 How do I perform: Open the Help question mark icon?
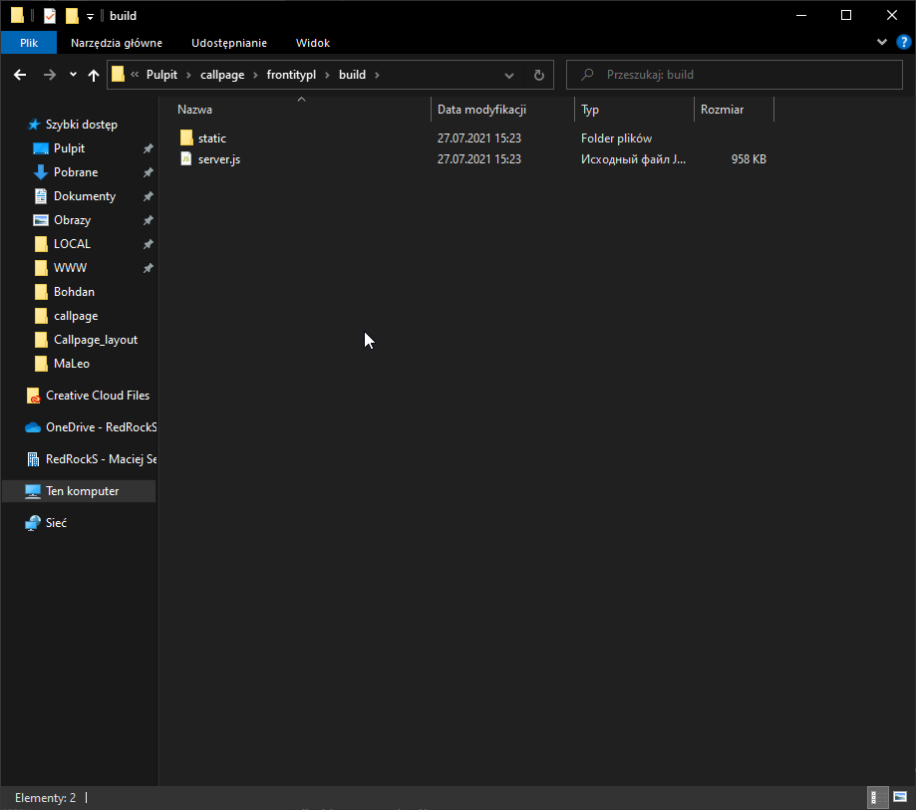903,42
